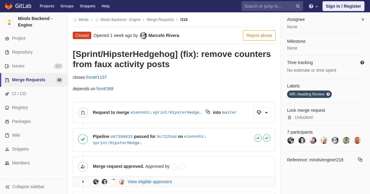
Task: Open Project in the sidebar
Action: click(x=34, y=38)
